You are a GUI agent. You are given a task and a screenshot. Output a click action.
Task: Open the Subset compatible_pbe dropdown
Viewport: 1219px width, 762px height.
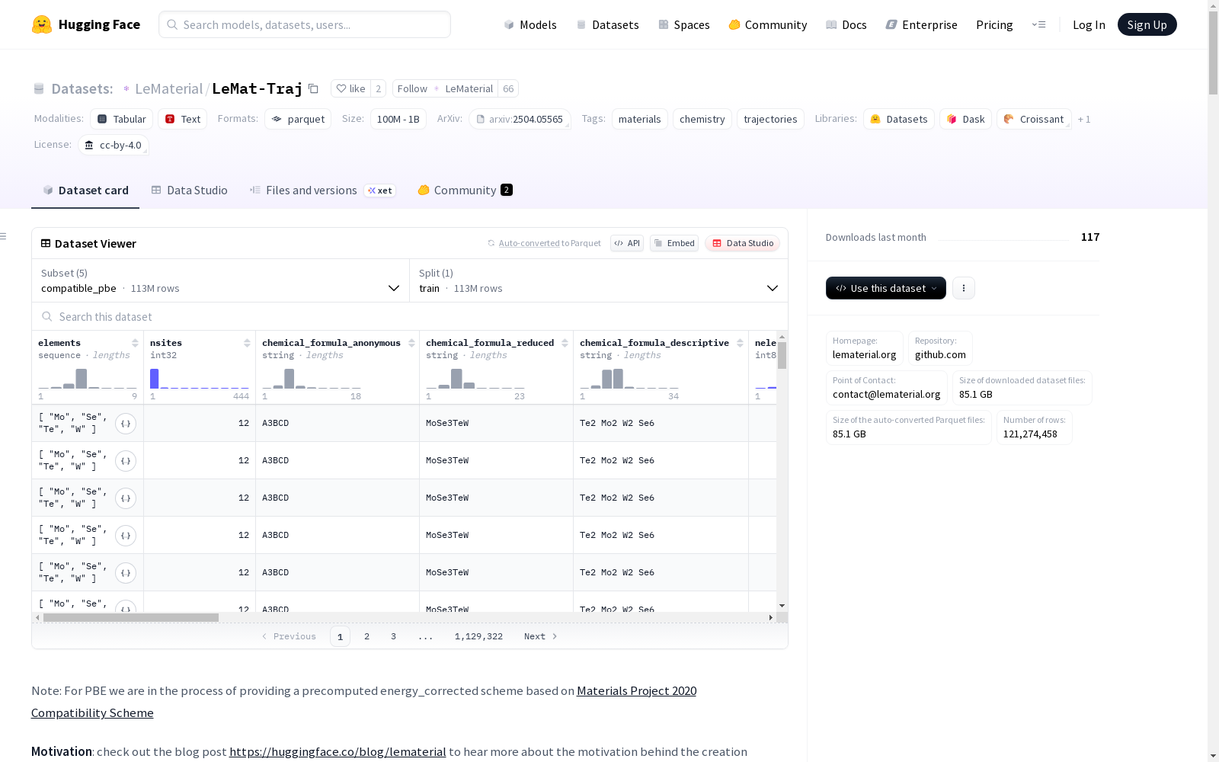(221, 280)
